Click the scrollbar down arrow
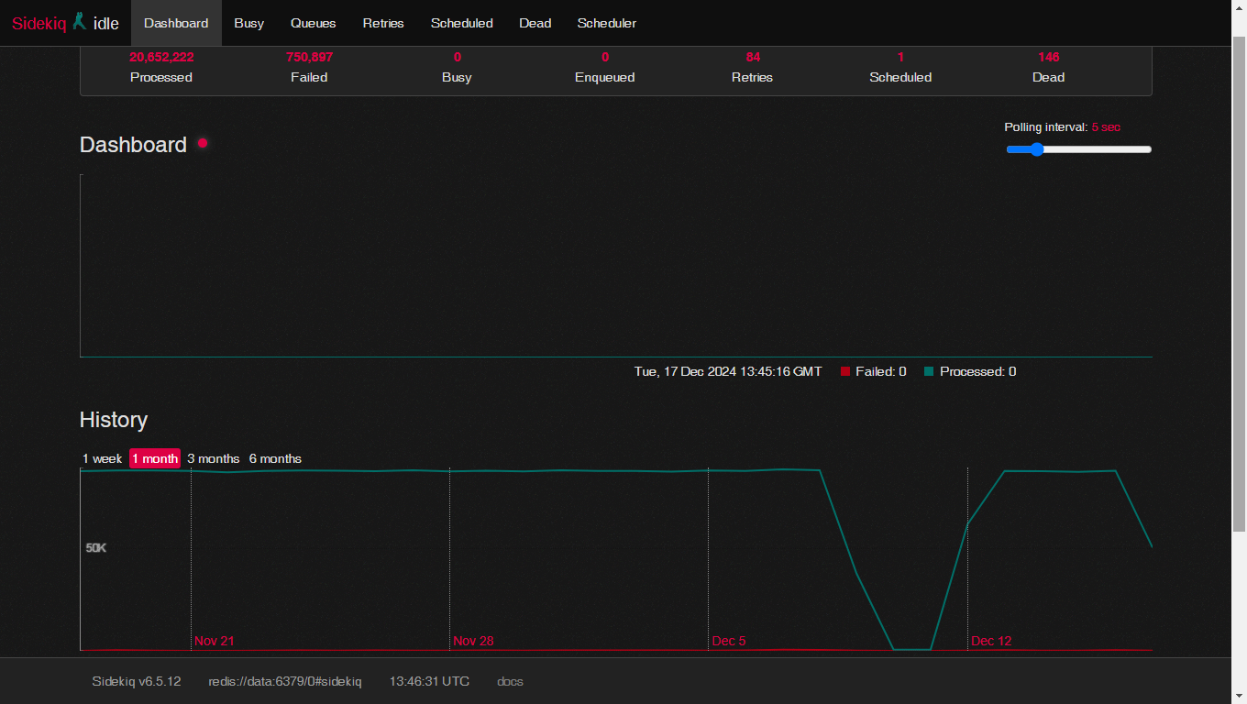This screenshot has height=704, width=1247. click(1239, 696)
